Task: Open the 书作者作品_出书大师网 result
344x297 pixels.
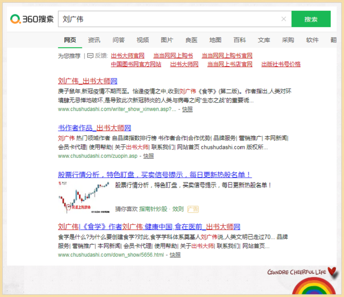Action: (94, 128)
